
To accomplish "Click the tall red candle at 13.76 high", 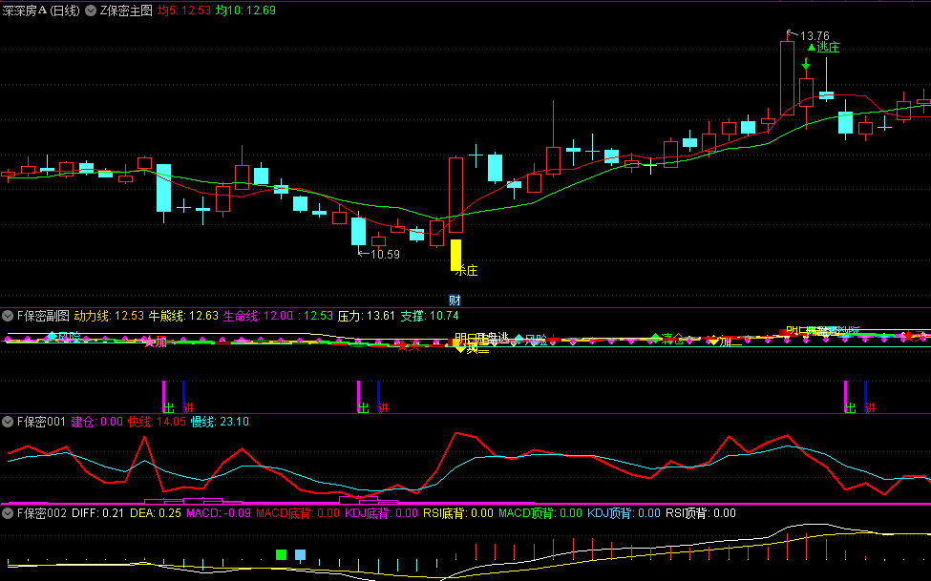I will coord(788,77).
